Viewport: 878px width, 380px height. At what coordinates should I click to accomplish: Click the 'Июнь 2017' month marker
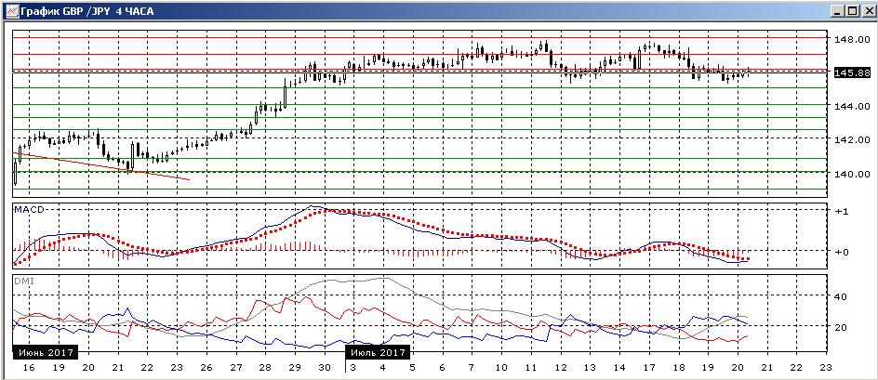click(x=46, y=352)
